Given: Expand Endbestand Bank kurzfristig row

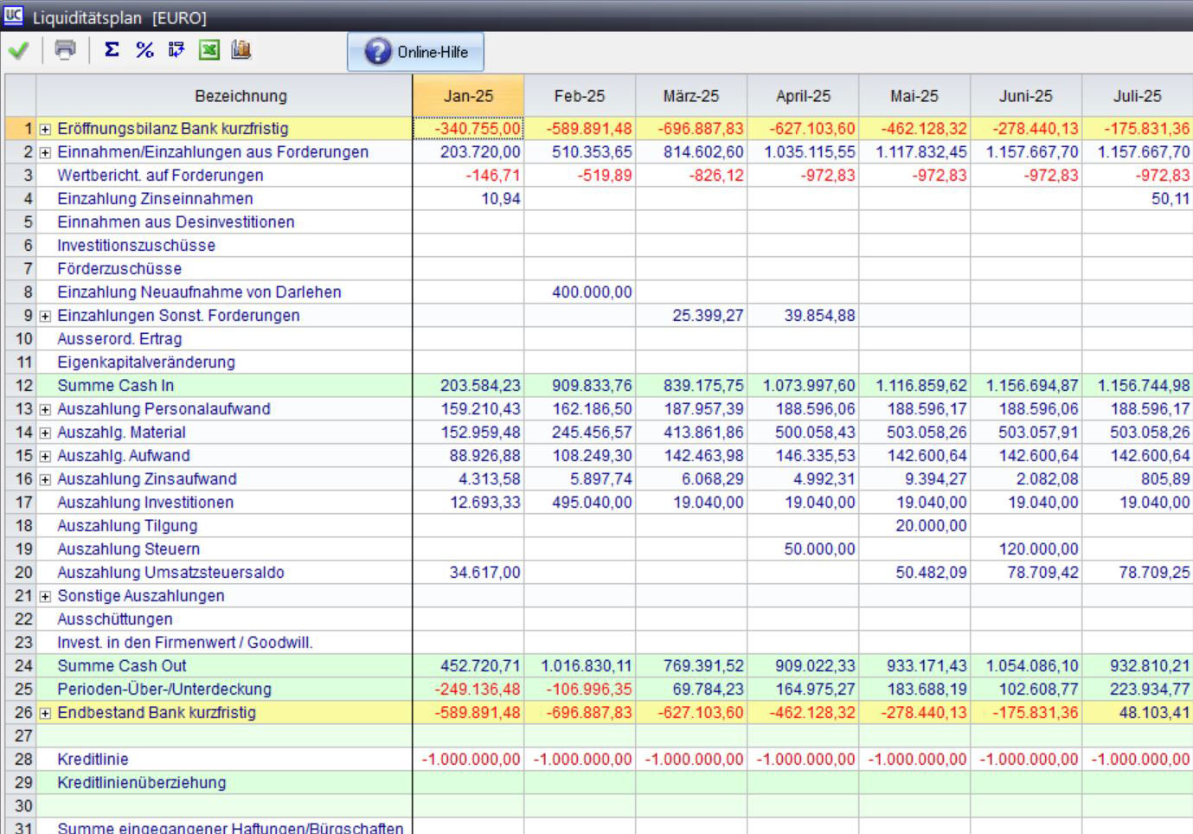Looking at the screenshot, I should [45, 713].
